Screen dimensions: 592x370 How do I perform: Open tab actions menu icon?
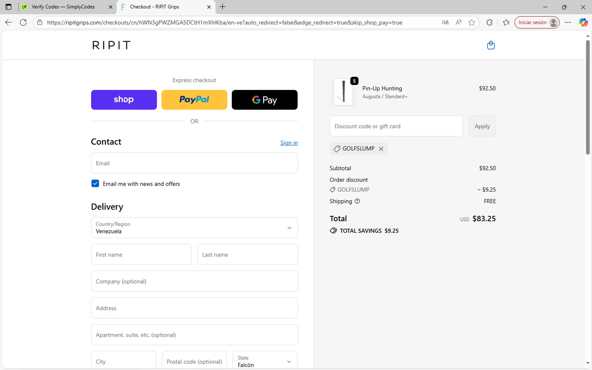(x=8, y=7)
